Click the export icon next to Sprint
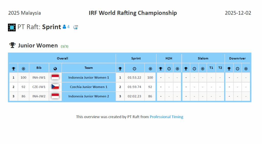The width and height of the screenshot is (262, 144). click(76, 27)
